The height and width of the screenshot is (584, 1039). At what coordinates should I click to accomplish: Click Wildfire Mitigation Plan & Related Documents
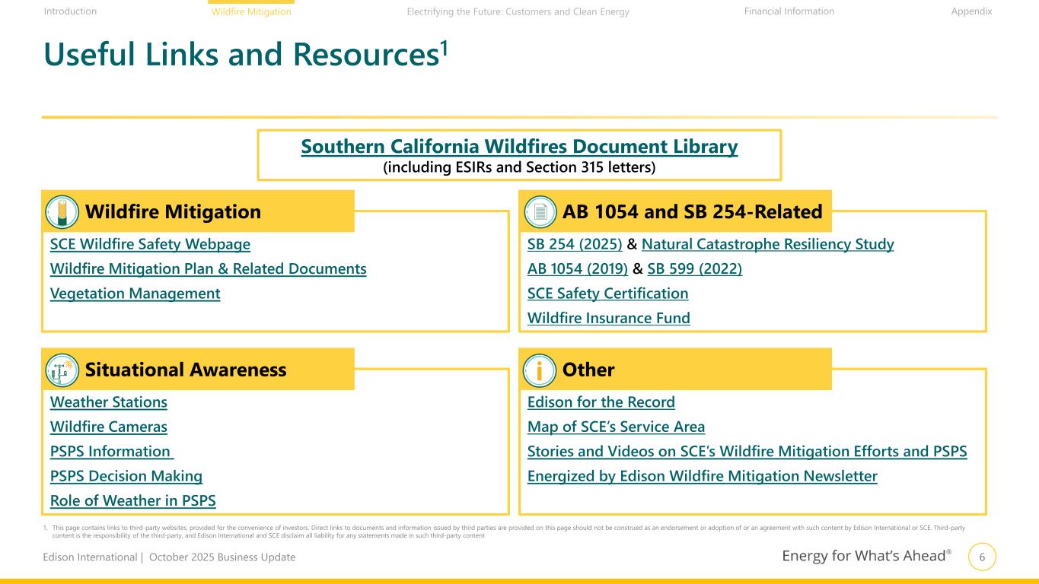point(208,269)
